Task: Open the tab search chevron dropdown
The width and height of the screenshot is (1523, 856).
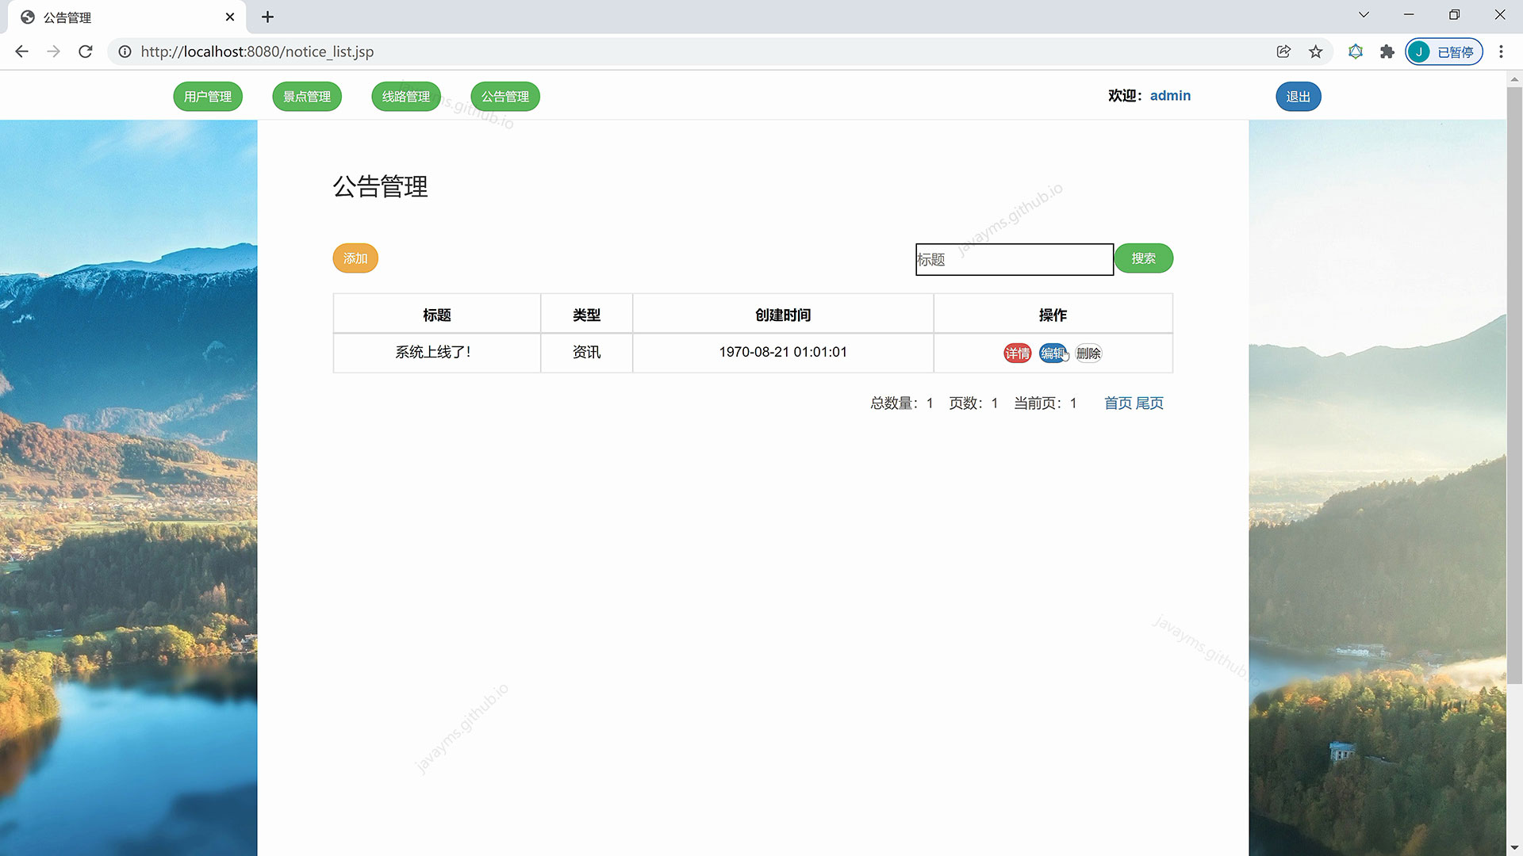Action: (1363, 14)
